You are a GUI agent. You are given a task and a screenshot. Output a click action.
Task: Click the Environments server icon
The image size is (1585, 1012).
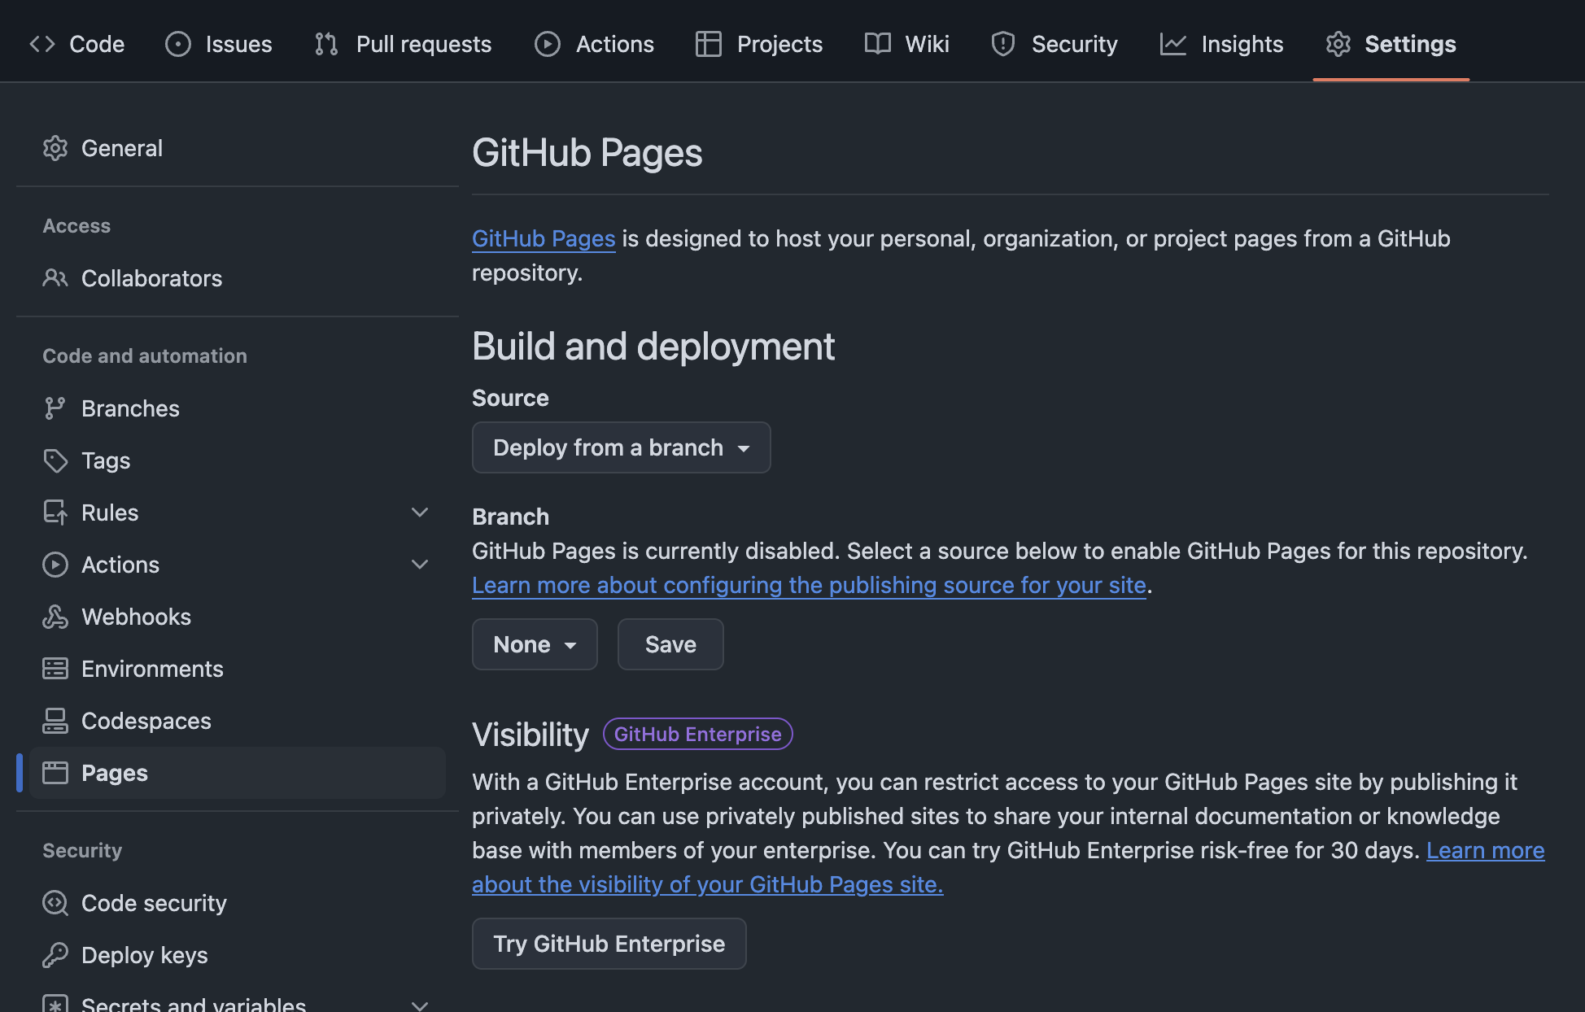coord(55,669)
